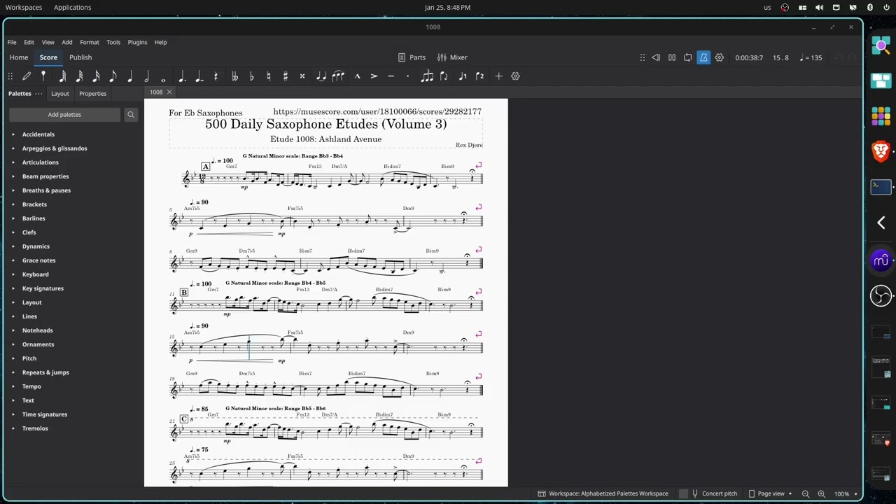Add the marcato articulation
The image size is (896, 504).
(357, 76)
